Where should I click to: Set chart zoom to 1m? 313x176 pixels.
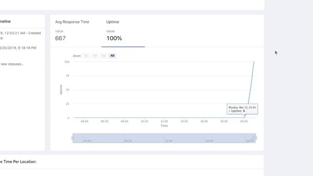pyautogui.click(x=103, y=56)
